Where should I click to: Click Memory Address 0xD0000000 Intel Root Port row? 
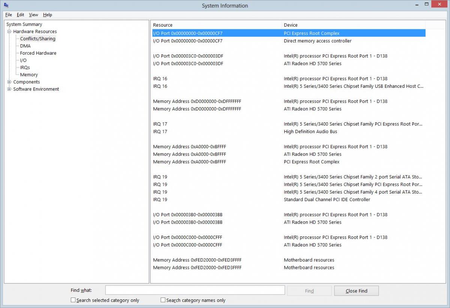(x=288, y=101)
